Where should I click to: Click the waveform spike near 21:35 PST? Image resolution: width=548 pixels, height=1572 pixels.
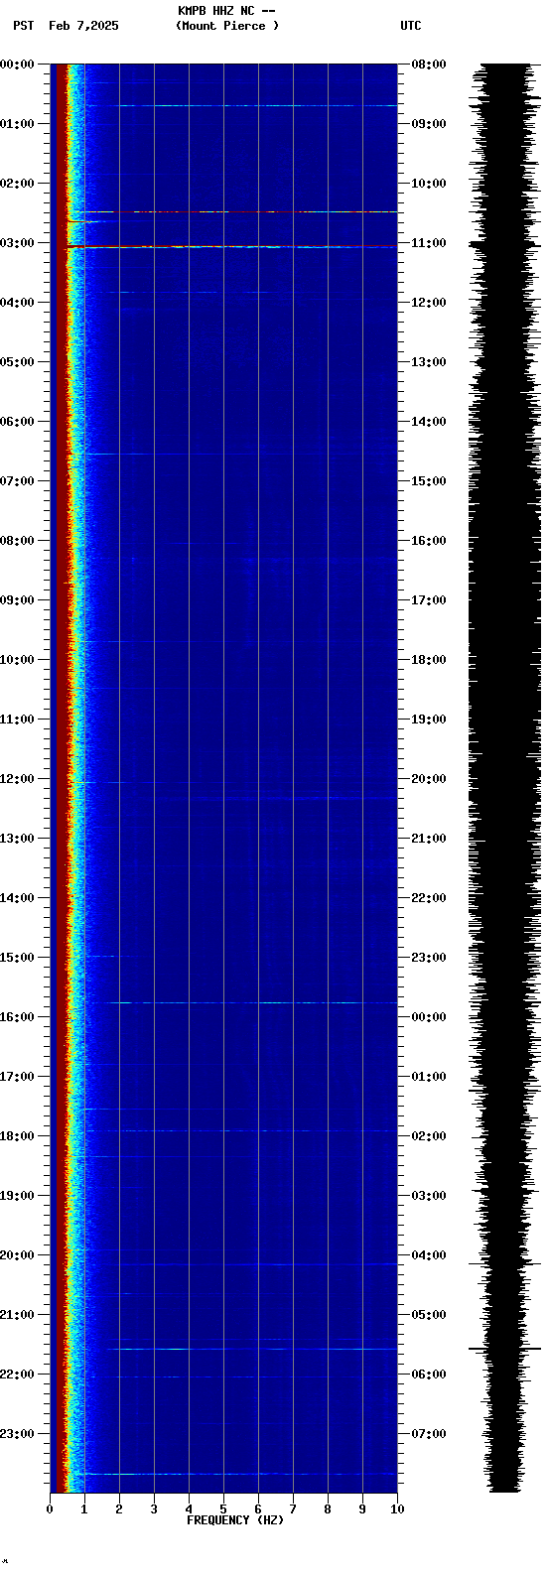[x=504, y=1349]
